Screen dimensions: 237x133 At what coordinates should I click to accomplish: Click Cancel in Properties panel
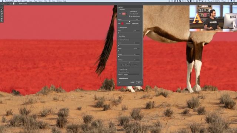(x=132, y=82)
